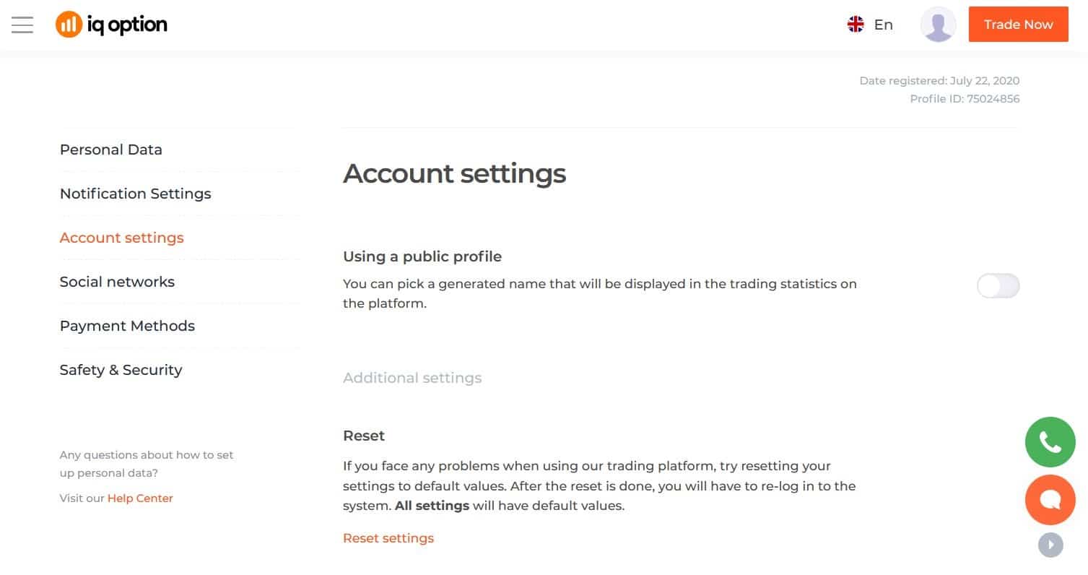This screenshot has height=575, width=1088.
Task: Go to Payment Methods
Action: pos(127,326)
